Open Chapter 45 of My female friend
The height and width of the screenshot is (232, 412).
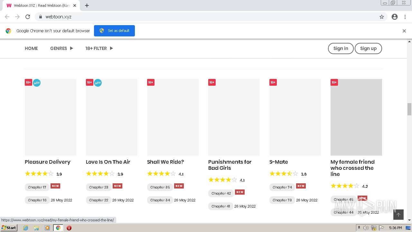pos(343,199)
